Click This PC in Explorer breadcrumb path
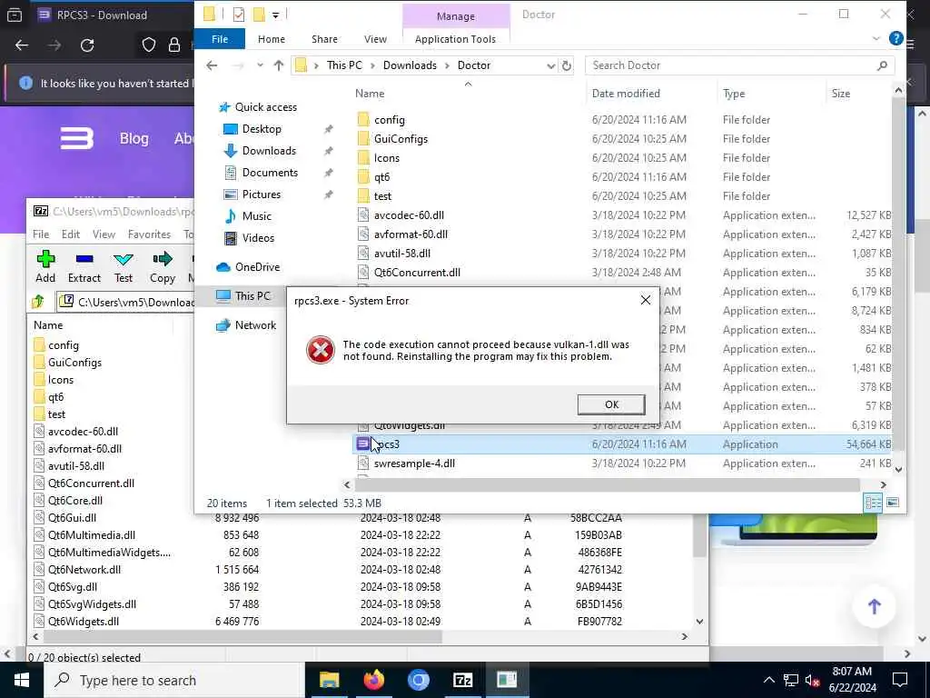 pyautogui.click(x=344, y=65)
